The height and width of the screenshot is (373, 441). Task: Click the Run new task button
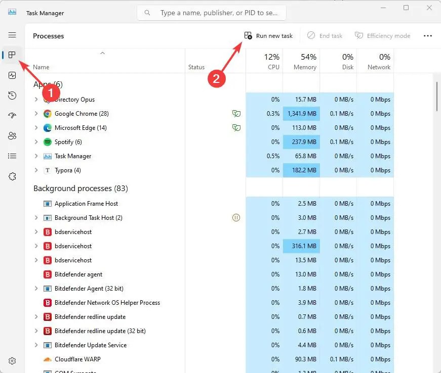tap(269, 35)
